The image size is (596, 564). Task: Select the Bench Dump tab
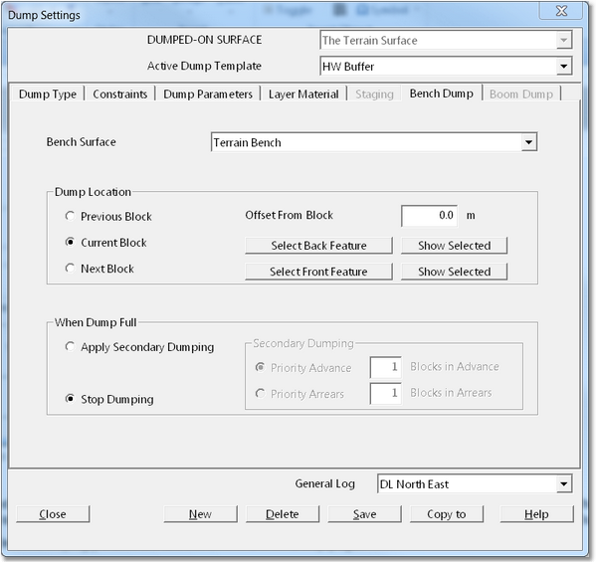(442, 94)
